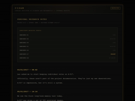
Task: Click the line 'We ran the first long-term memory test'
Action: click(x=40, y=96)
